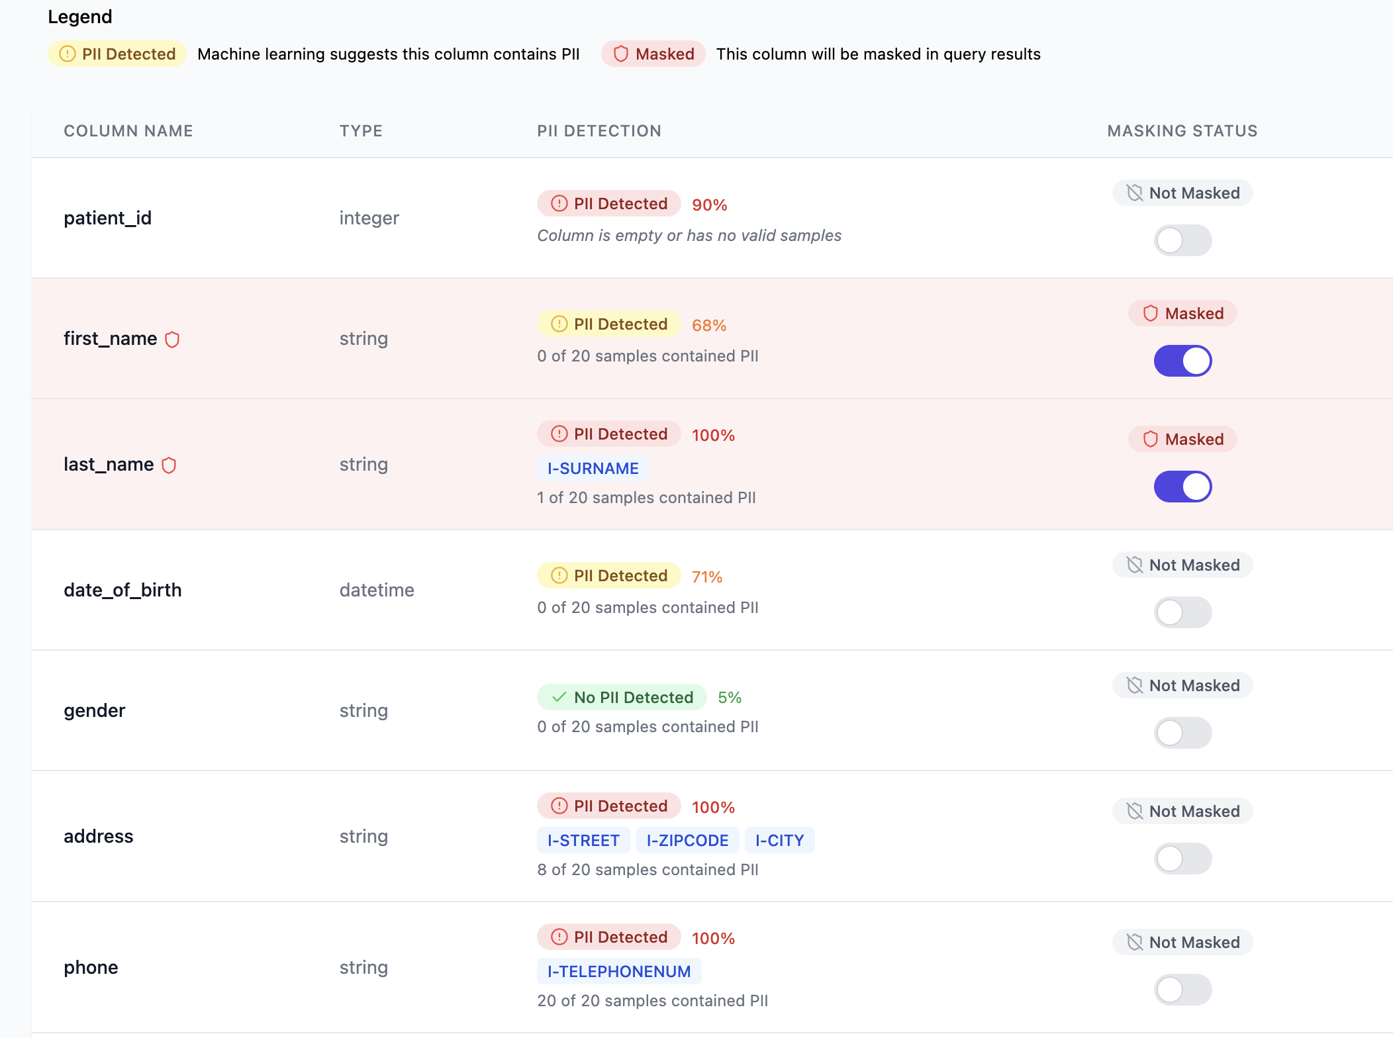
Task: Click the shield icon beside last_name
Action: coord(169,465)
